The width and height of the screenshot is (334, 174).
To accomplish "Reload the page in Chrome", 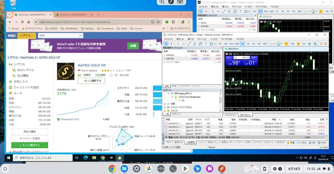I will [x=22, y=22].
